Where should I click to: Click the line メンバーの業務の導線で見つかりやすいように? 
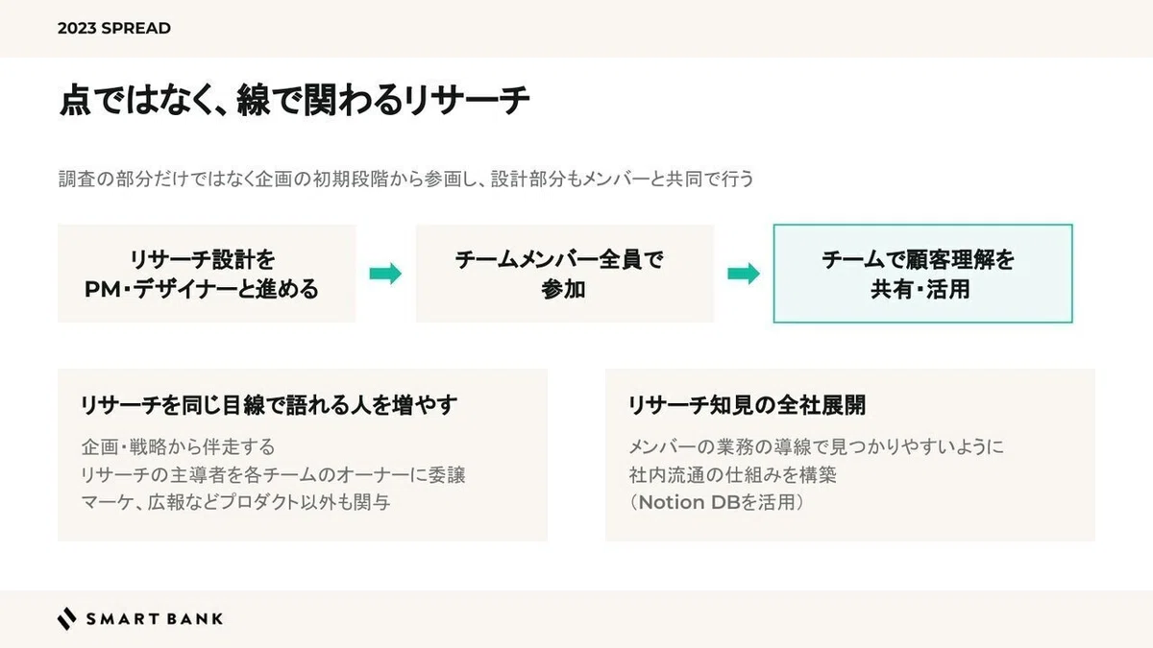click(817, 447)
